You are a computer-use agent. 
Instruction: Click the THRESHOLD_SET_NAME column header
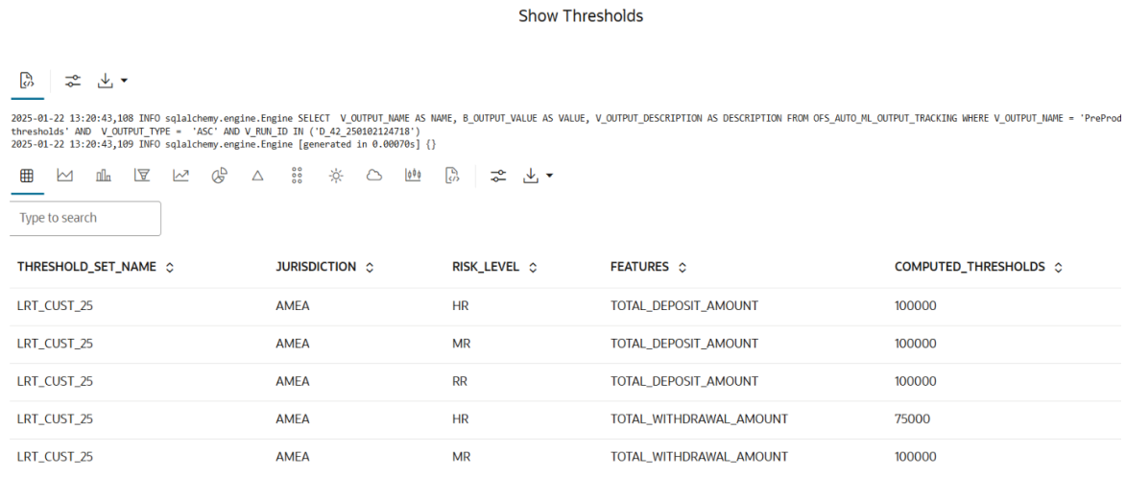(87, 267)
